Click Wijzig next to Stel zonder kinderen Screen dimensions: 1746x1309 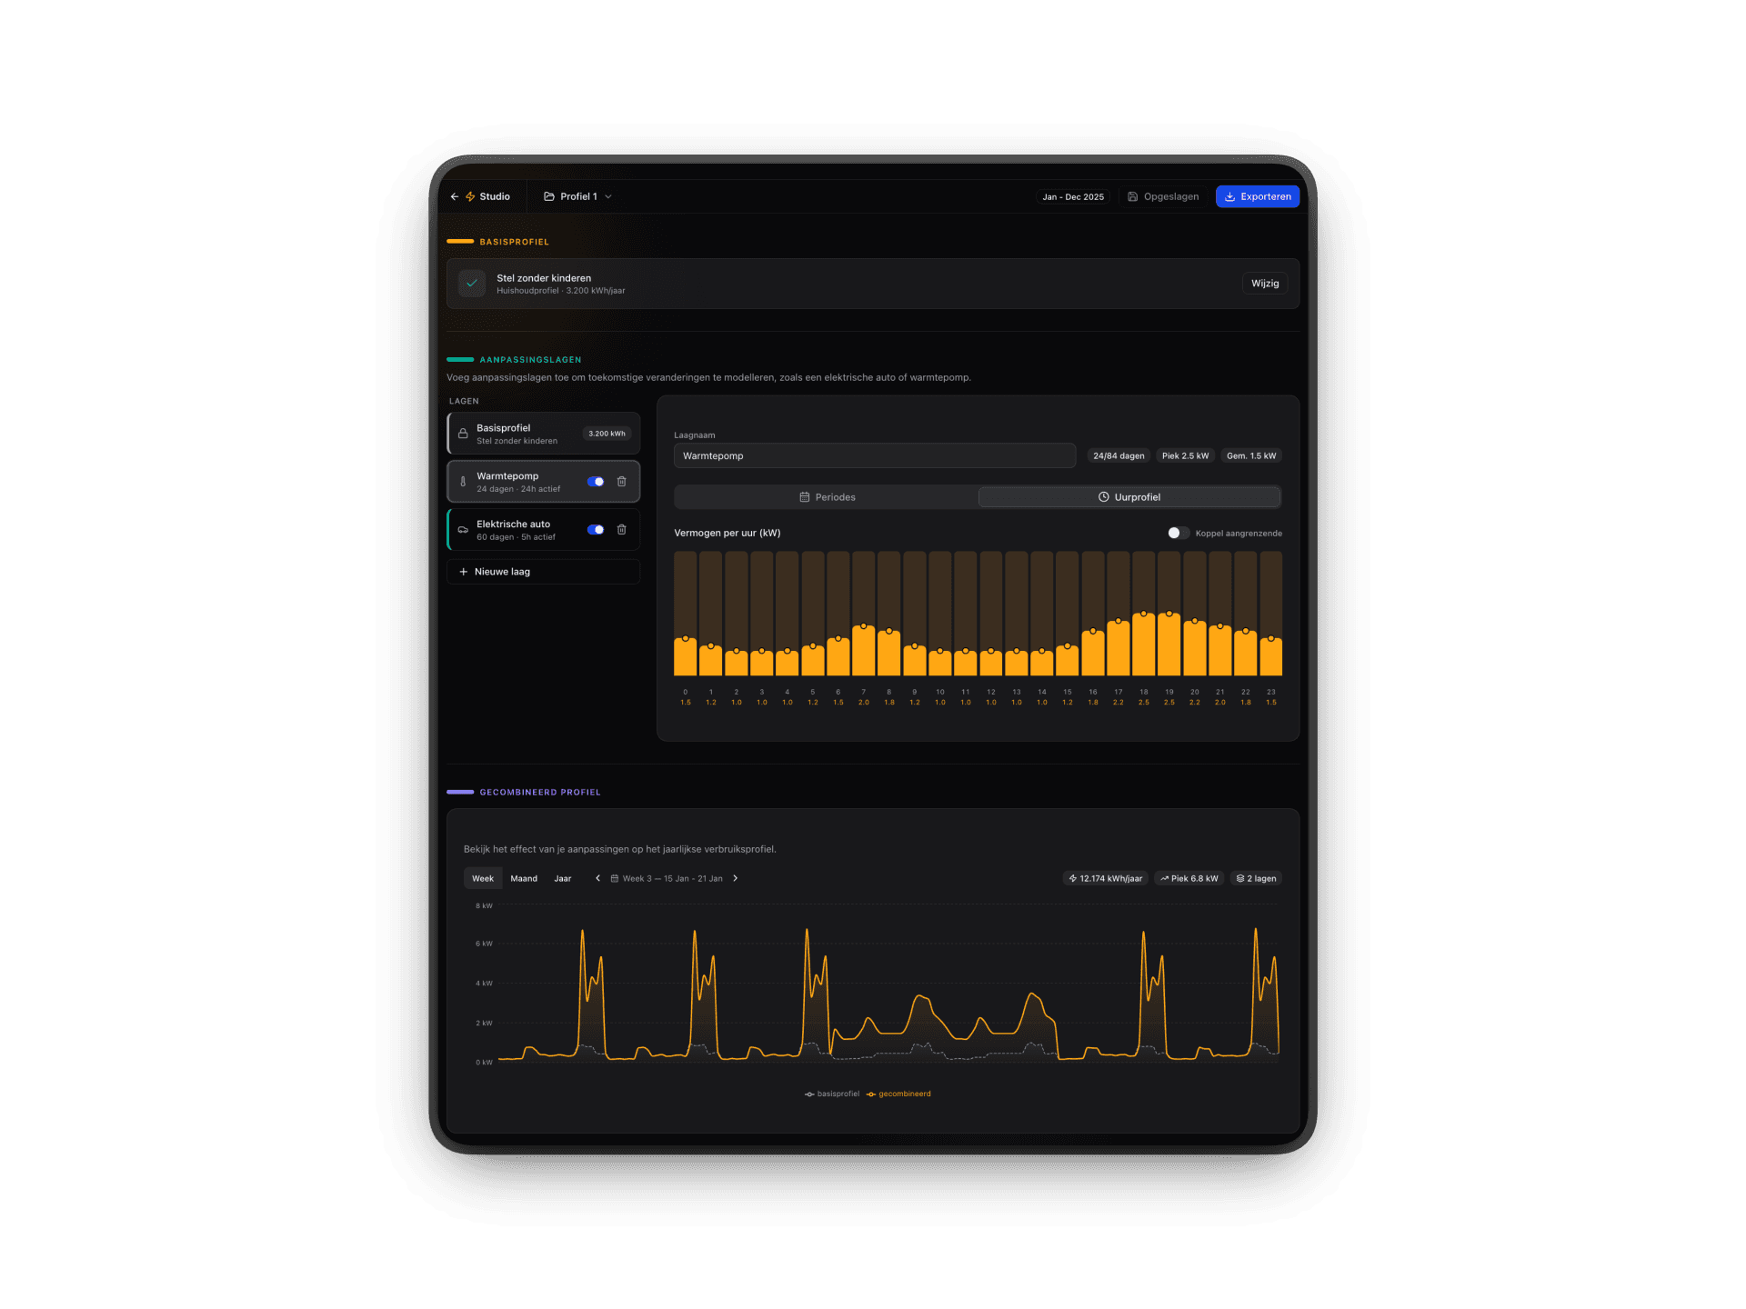coord(1264,283)
